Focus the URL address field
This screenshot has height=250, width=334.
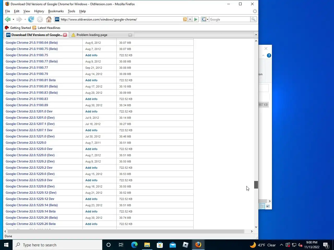[121, 19]
